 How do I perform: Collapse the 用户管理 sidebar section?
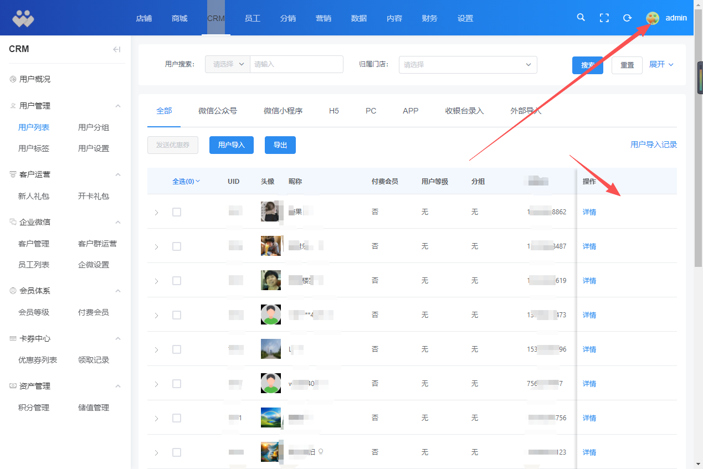click(x=117, y=106)
